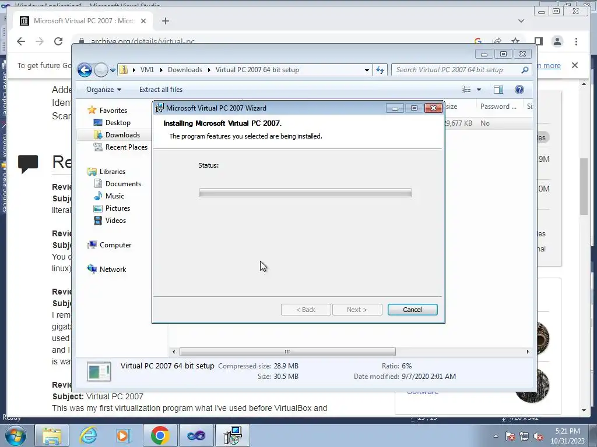Switch to Visual Studio in taskbar
This screenshot has height=447, width=597.
(196, 435)
